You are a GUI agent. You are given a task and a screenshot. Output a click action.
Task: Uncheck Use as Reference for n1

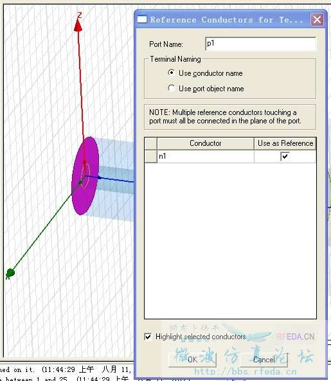pyautogui.click(x=285, y=156)
